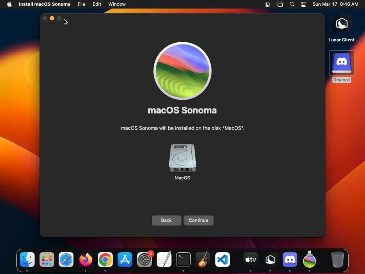Image resolution: width=365 pixels, height=274 pixels.
Task: Click the macOS Sonoma heading text
Action: pyautogui.click(x=182, y=110)
